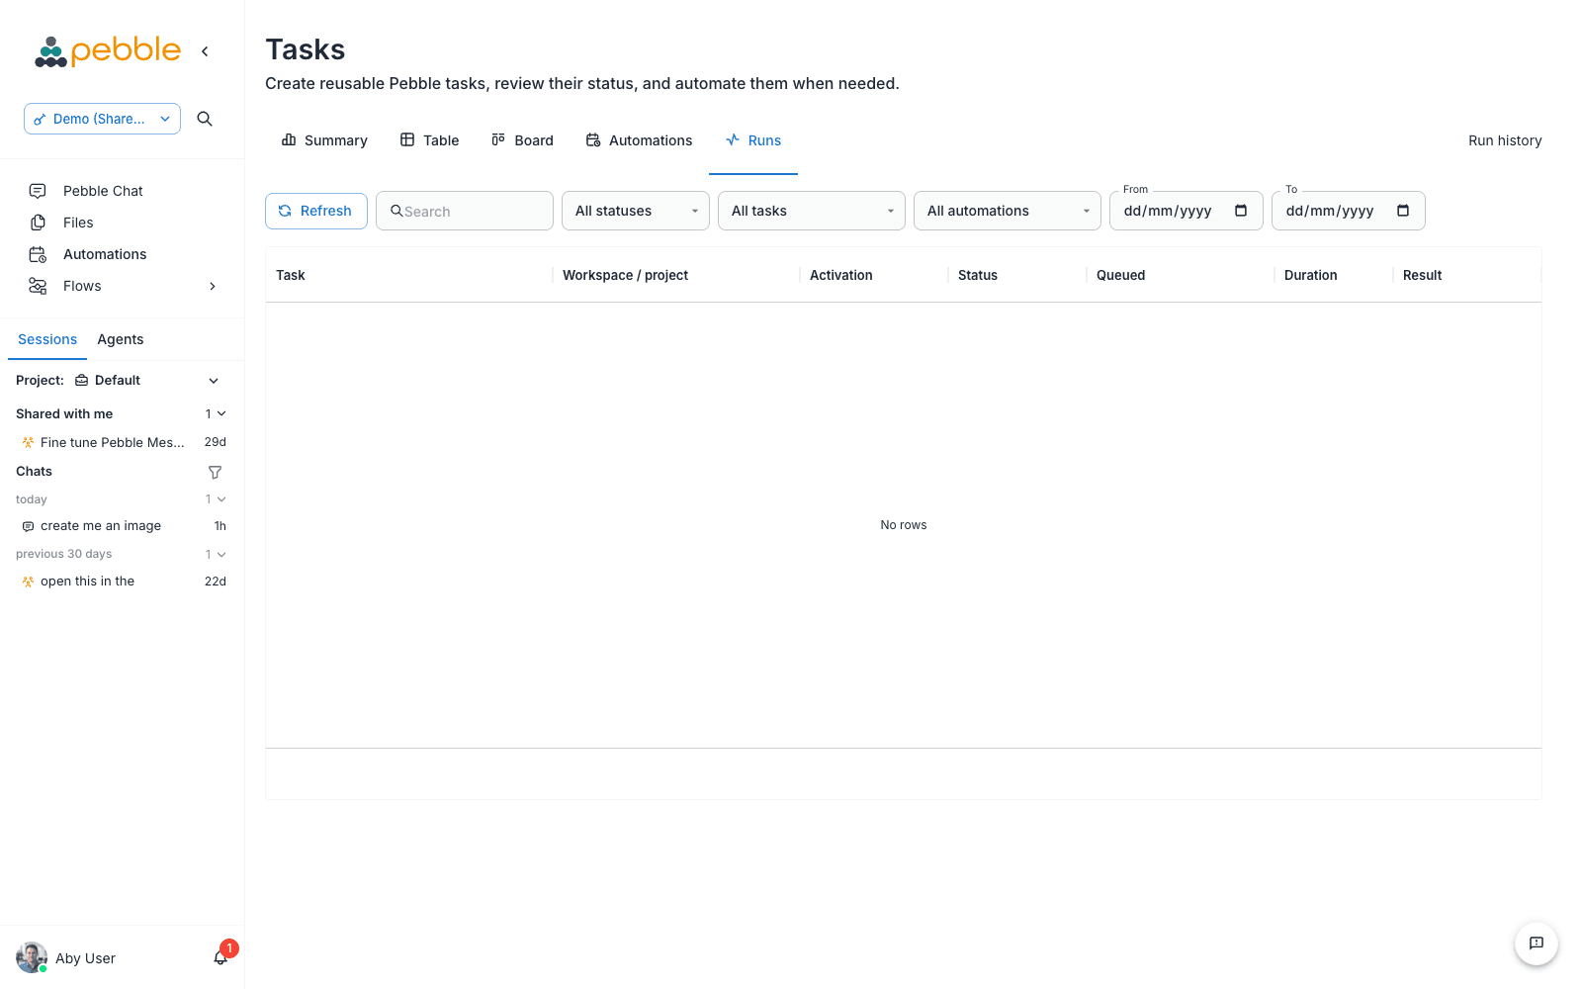Open the From date calendar picker icon
The height and width of the screenshot is (989, 1582).
pyautogui.click(x=1241, y=211)
